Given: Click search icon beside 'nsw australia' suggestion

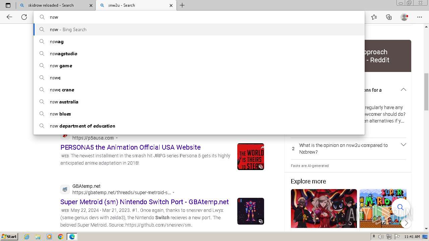Looking at the screenshot, I should pyautogui.click(x=42, y=102).
